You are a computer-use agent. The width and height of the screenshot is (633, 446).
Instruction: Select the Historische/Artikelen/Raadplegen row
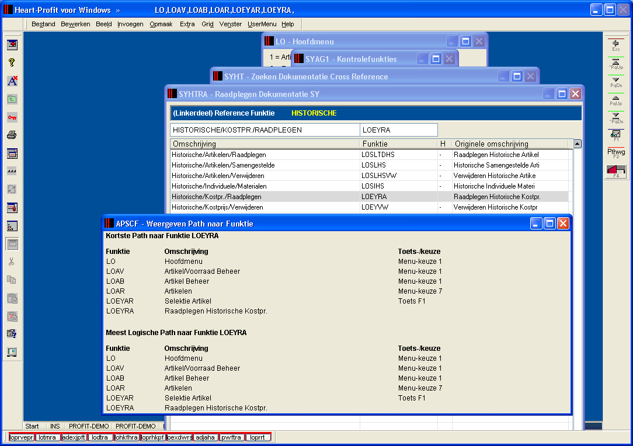tap(370, 155)
